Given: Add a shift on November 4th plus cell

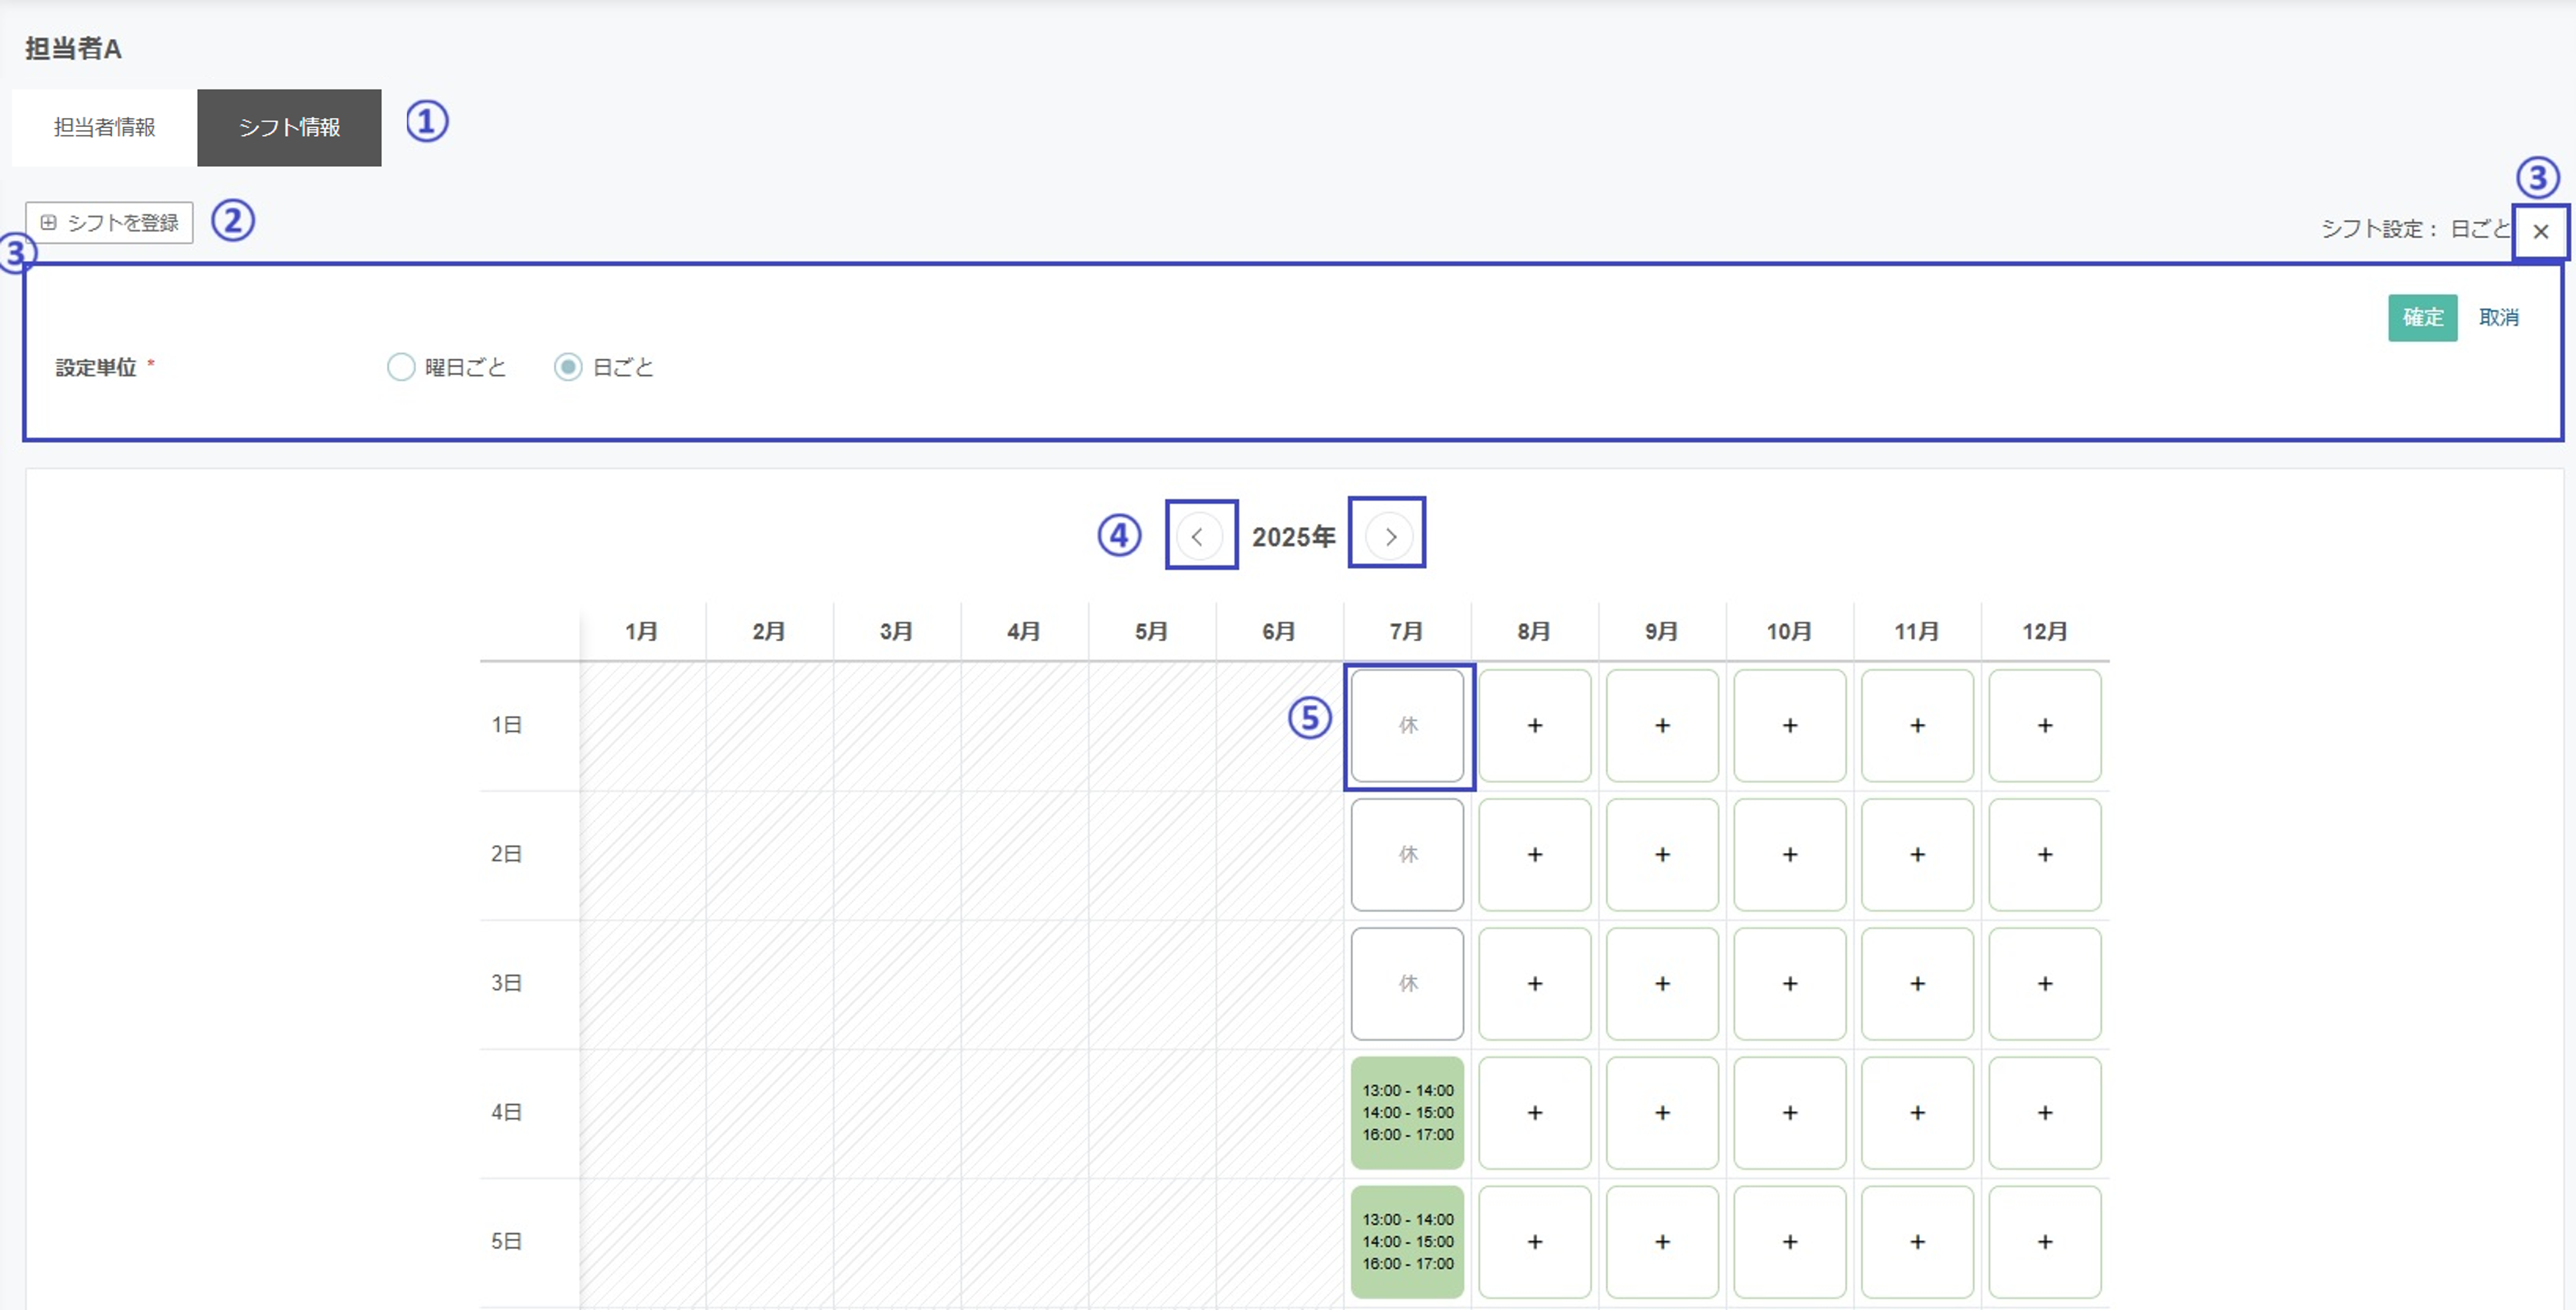Looking at the screenshot, I should pos(1917,1113).
